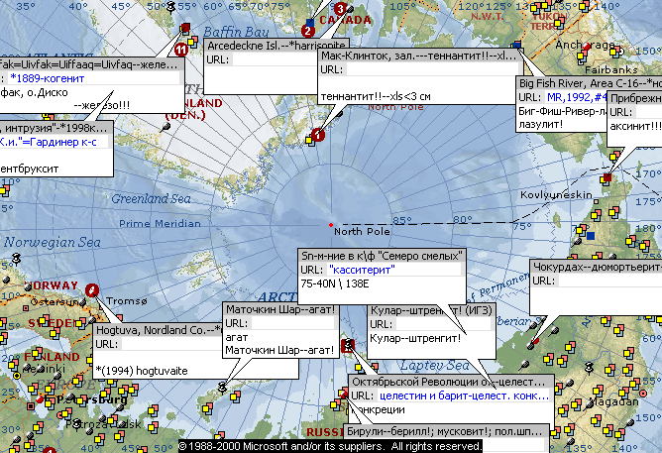The width and height of the screenshot is (662, 453).
Task: Click red square pin above Октябрьской Революции balloon
Action: [x=348, y=345]
